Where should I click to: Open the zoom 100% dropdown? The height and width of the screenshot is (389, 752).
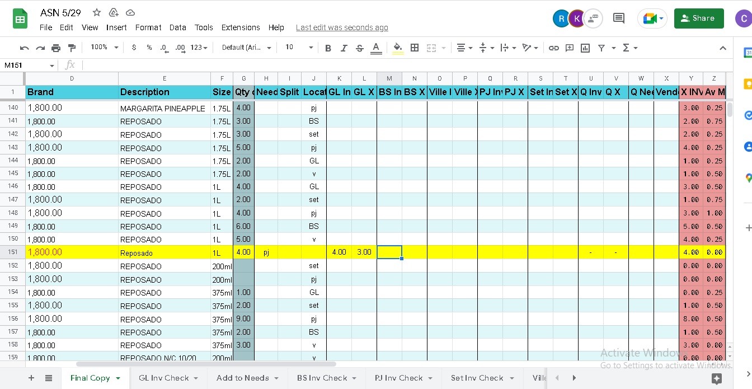(x=105, y=48)
